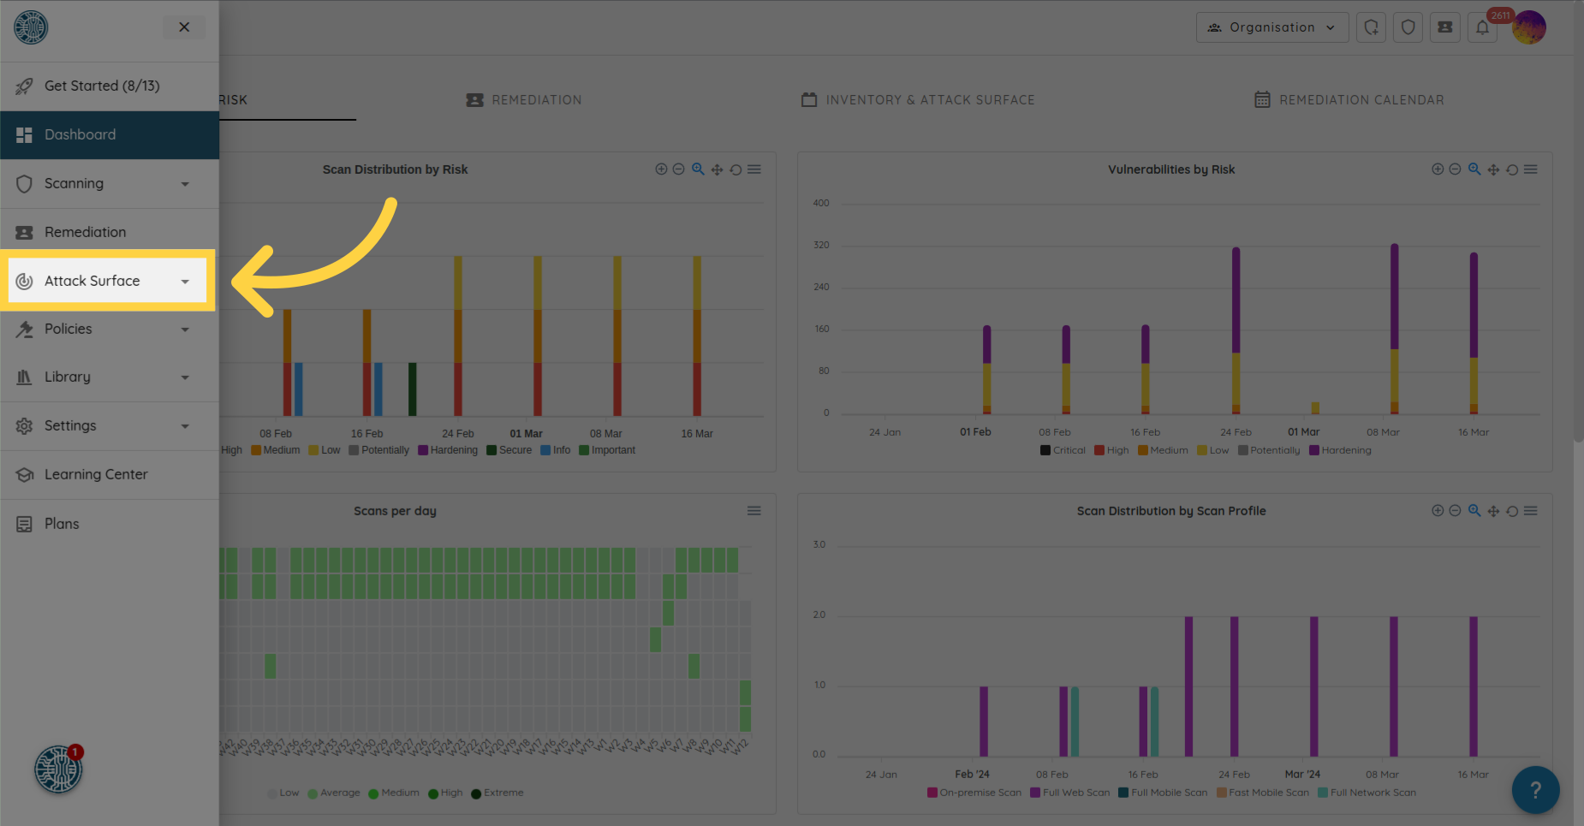Viewport: 1584px width, 826px height.
Task: Click the Critical color swatch in legend
Action: pos(1045,450)
